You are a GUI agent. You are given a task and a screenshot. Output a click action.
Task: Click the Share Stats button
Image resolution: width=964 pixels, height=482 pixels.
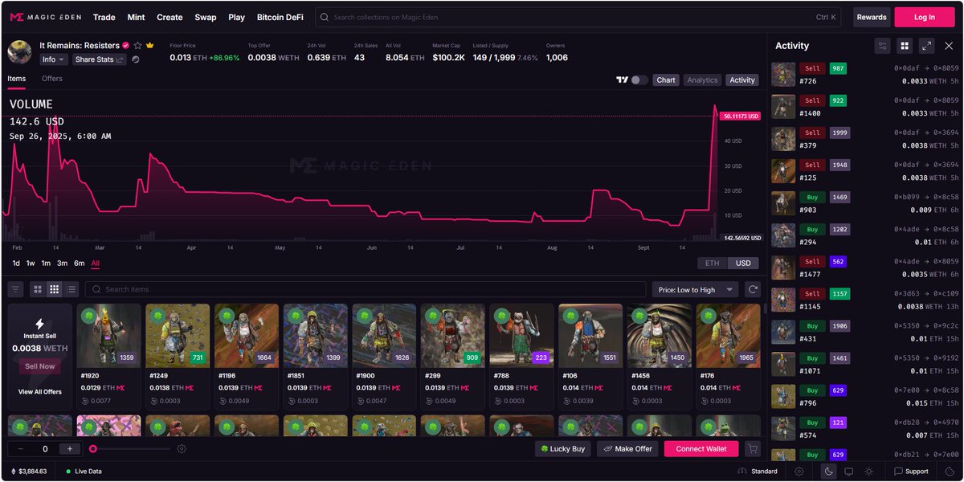(x=100, y=59)
